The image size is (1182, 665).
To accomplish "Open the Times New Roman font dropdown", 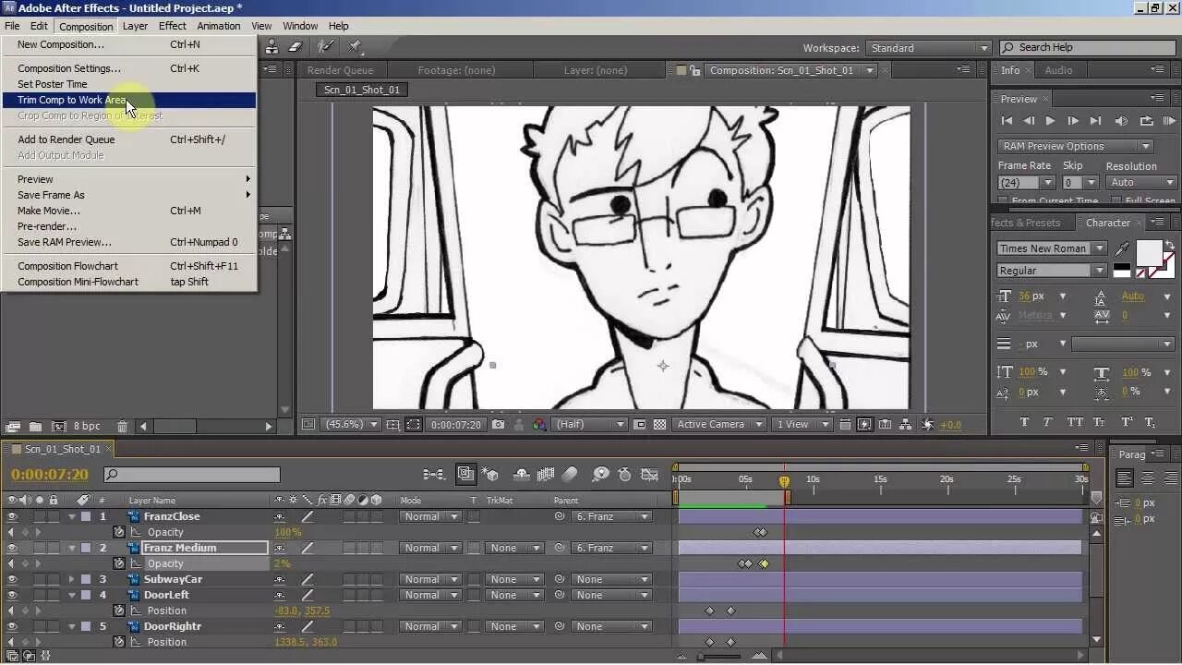I will tap(1051, 248).
